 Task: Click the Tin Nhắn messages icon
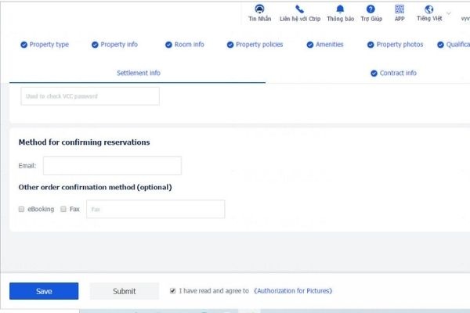259,9
